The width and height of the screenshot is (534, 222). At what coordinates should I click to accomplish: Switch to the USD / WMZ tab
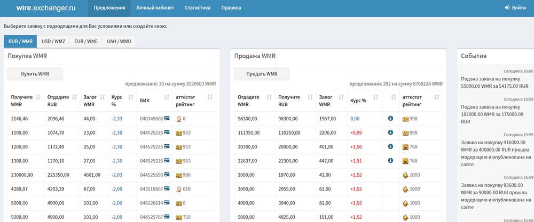[x=53, y=42]
